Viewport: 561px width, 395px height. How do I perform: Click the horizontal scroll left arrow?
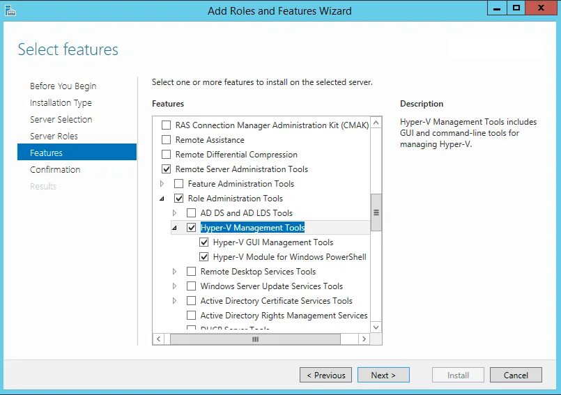pos(159,339)
